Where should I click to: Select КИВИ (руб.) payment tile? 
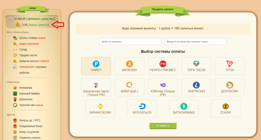tap(129, 87)
